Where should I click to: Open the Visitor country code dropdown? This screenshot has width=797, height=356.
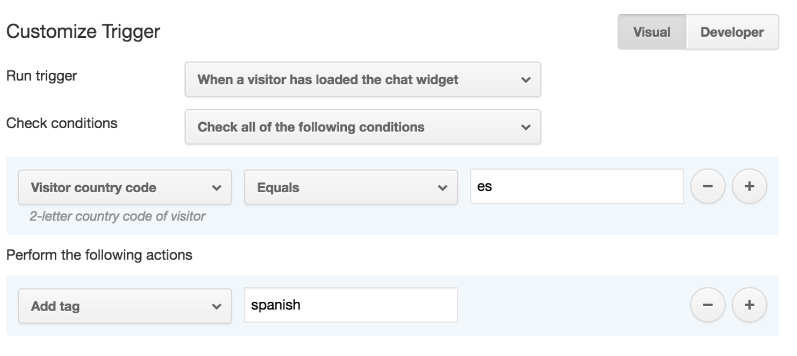tap(125, 188)
